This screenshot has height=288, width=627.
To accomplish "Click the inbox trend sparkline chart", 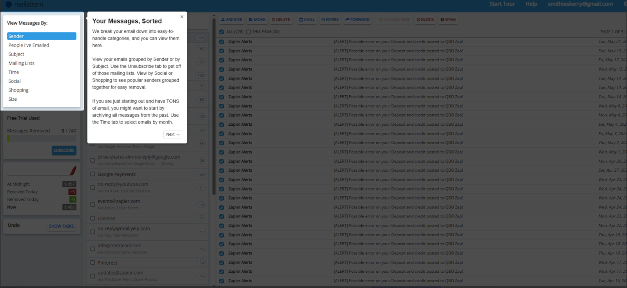I will [42, 171].
